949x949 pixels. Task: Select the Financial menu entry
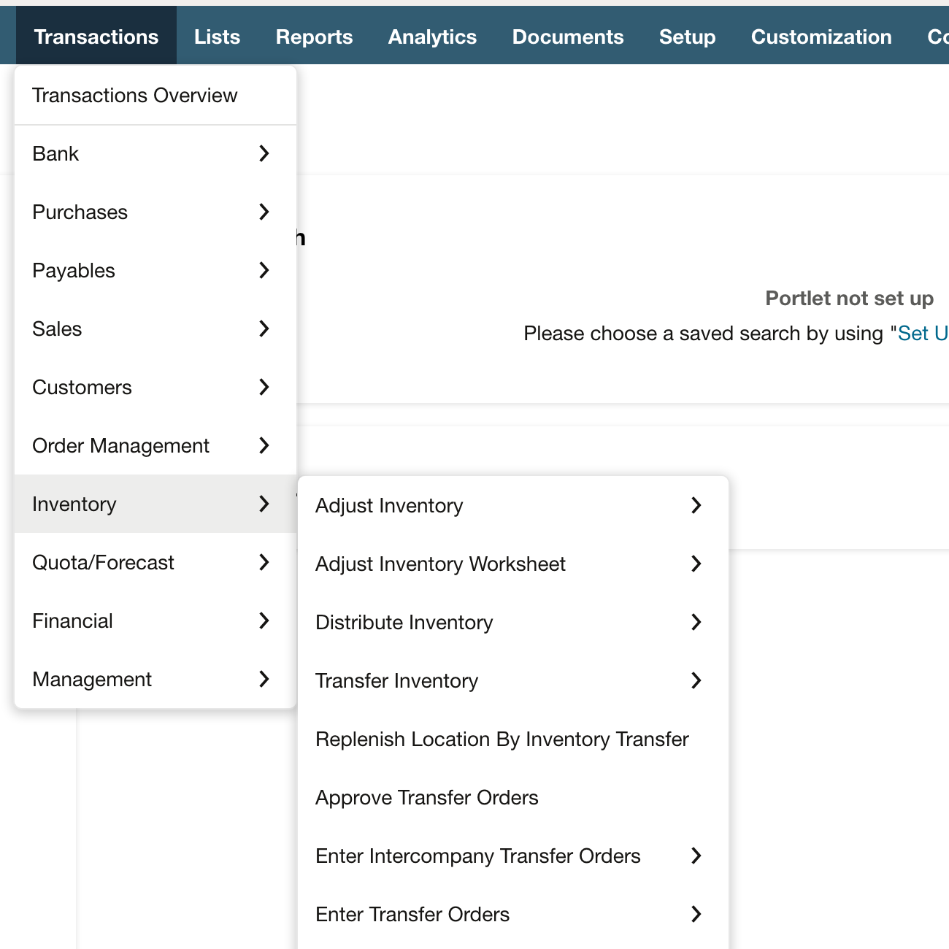(x=155, y=620)
